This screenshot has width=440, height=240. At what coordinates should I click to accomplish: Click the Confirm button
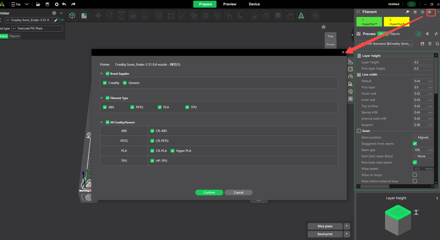[209, 192]
